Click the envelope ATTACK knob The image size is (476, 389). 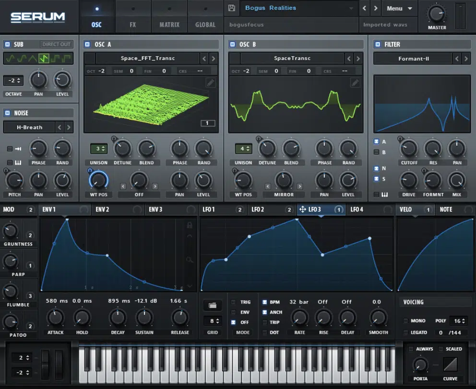point(55,318)
